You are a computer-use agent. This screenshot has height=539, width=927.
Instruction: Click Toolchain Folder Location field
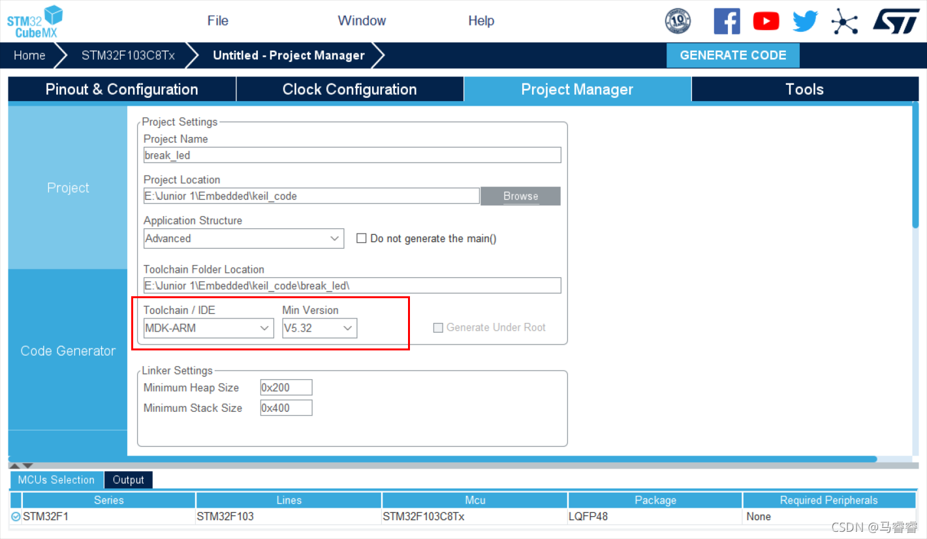click(352, 286)
